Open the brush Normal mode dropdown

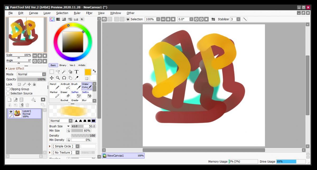[x=71, y=121]
